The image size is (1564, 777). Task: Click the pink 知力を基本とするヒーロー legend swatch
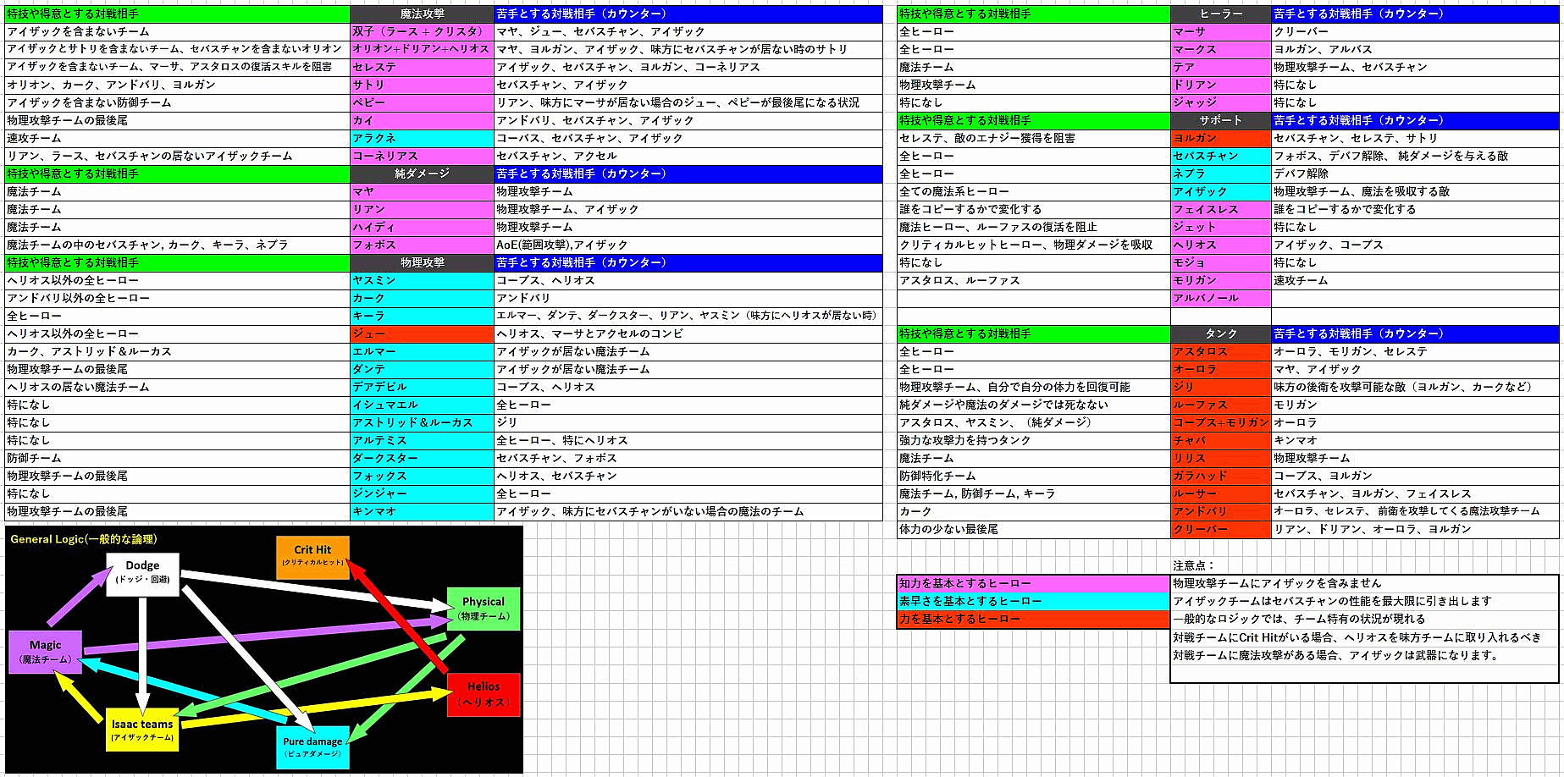(x=1033, y=583)
